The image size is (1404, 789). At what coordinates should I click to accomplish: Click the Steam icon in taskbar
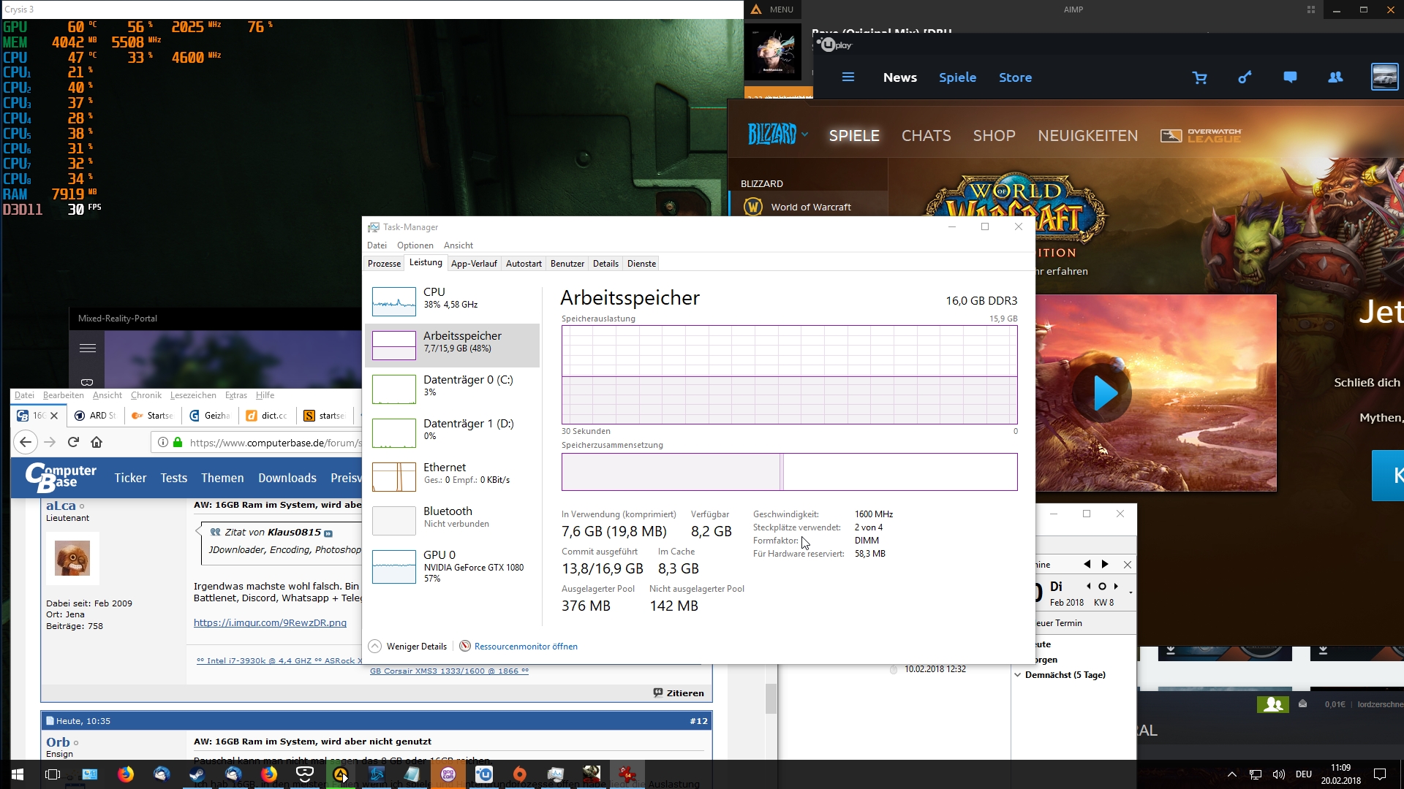tap(197, 774)
